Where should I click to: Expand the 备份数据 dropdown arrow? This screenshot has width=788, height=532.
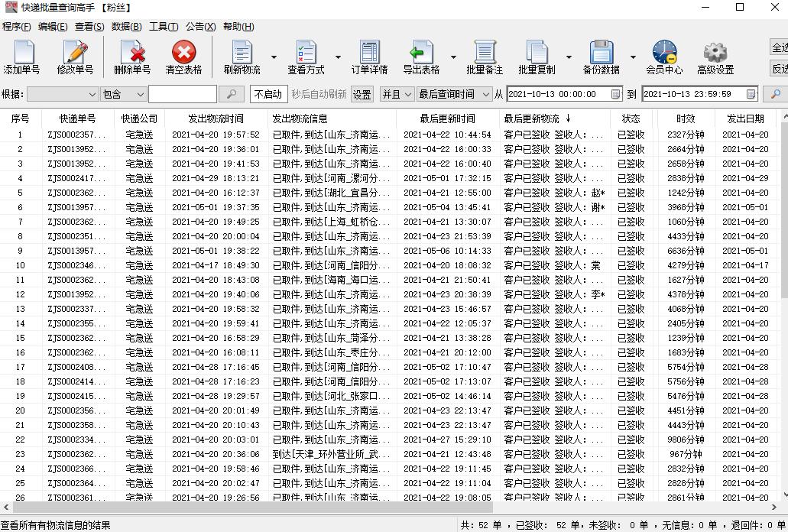pyautogui.click(x=633, y=57)
